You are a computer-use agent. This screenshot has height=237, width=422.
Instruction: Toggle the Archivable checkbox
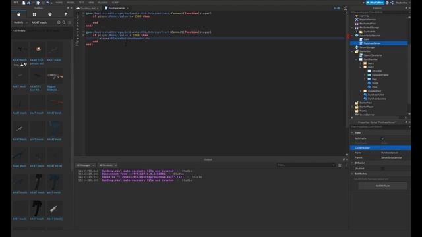tap(382, 138)
